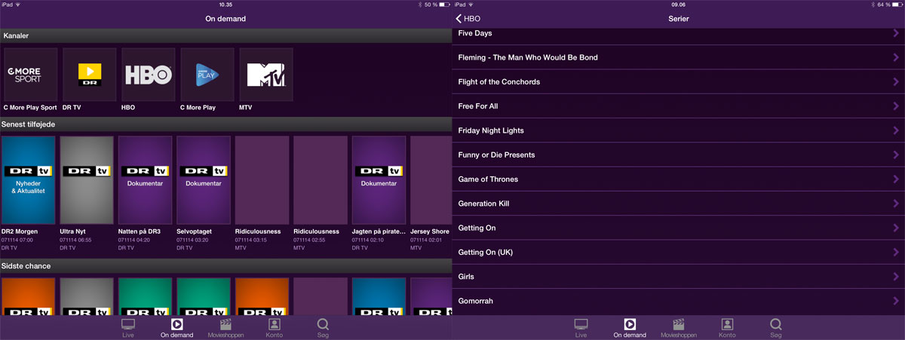Select Flight of the Conchords title
Viewport: 905px width, 340px height.
499,81
